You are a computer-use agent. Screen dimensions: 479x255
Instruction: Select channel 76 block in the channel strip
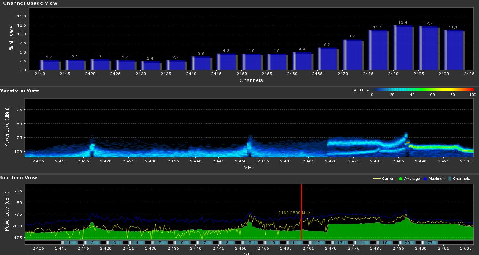pyautogui.click(x=407, y=242)
